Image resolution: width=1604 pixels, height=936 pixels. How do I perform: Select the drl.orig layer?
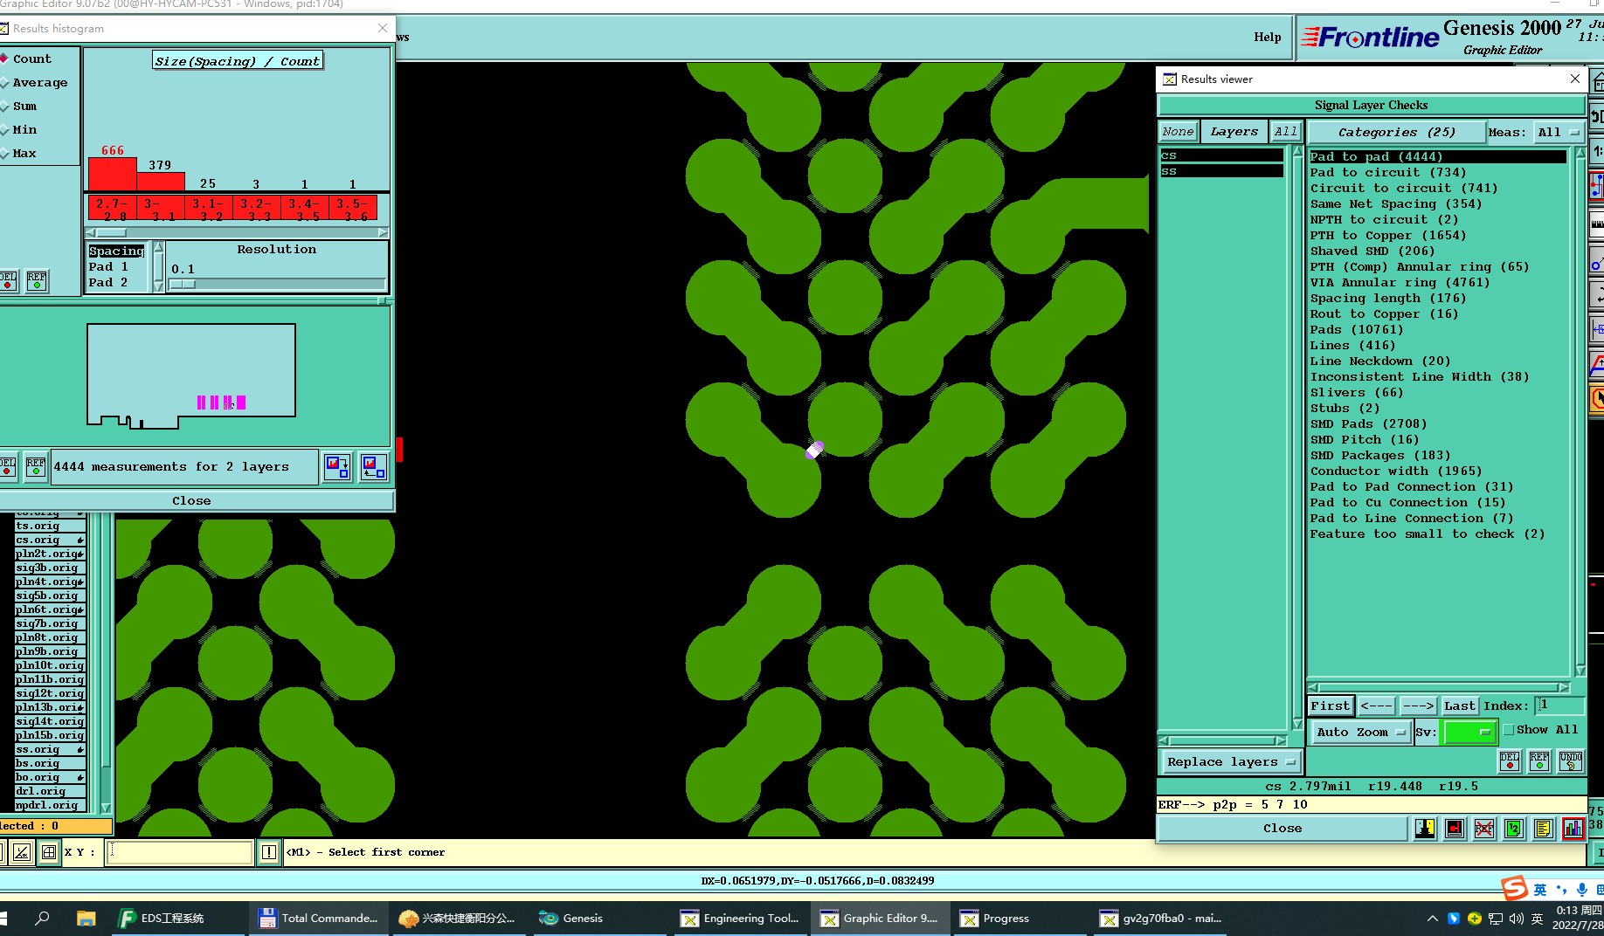tap(50, 791)
